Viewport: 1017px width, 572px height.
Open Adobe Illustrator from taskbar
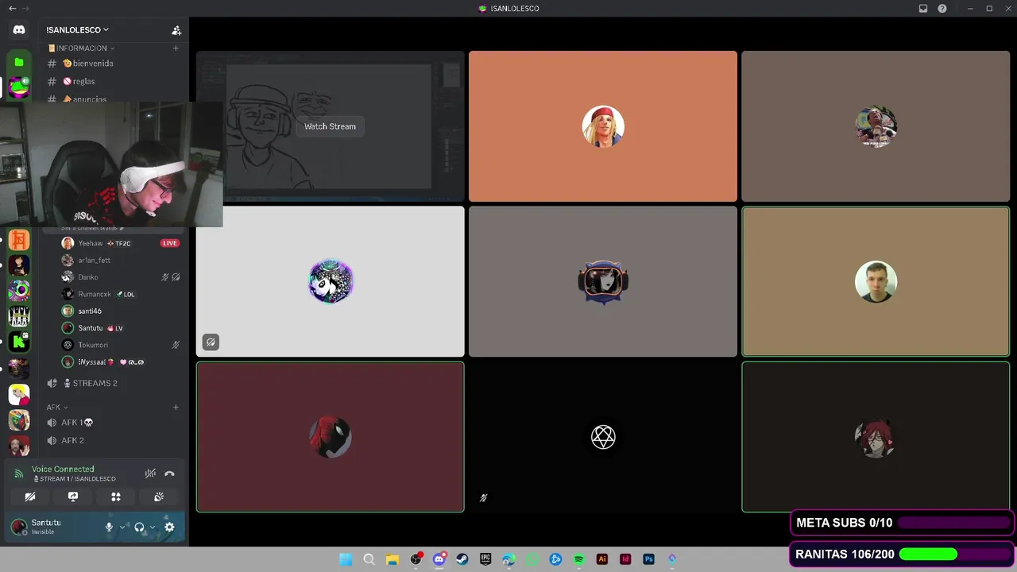pyautogui.click(x=601, y=559)
